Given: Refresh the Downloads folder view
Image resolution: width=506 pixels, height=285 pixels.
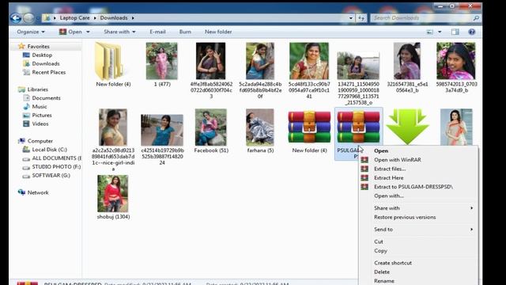Looking at the screenshot, I should point(361,18).
